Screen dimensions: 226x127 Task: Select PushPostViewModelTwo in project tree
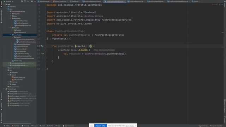[x=23, y=56]
